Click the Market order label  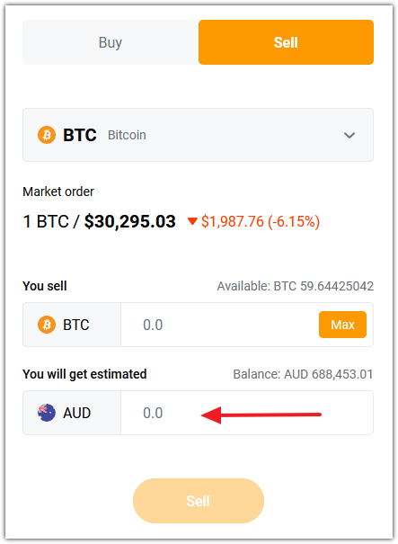pyautogui.click(x=58, y=192)
